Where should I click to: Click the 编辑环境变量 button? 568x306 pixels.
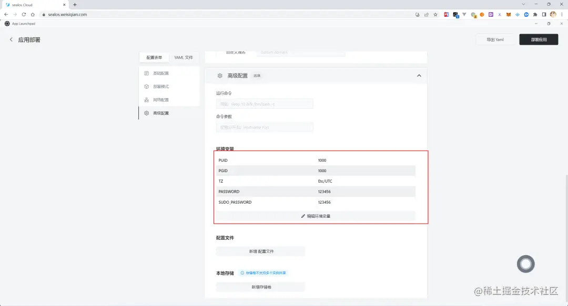(316, 216)
